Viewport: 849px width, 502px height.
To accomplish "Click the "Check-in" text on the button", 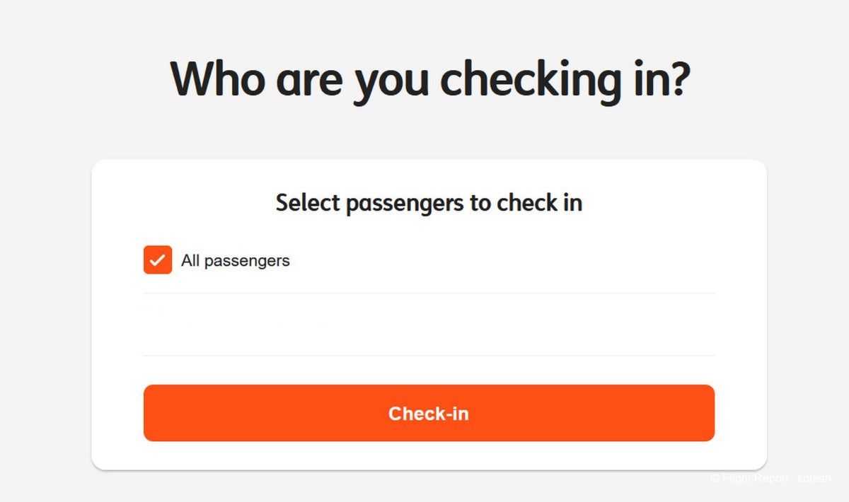I will pyautogui.click(x=429, y=414).
